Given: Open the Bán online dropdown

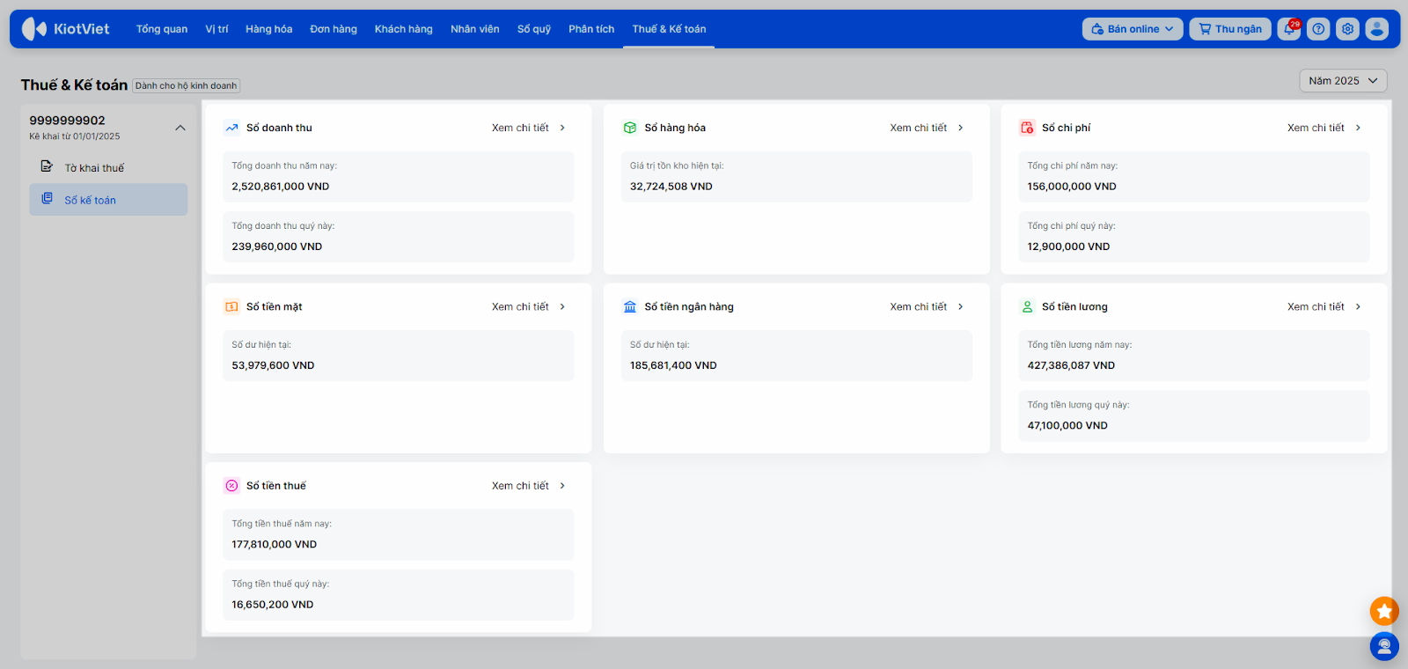Looking at the screenshot, I should [1133, 29].
